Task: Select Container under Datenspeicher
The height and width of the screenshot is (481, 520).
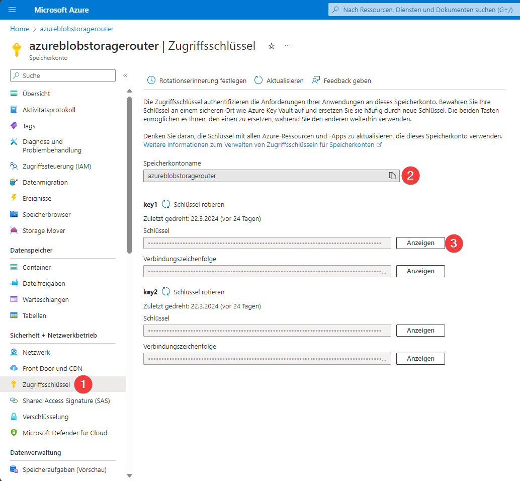Action: 36,267
